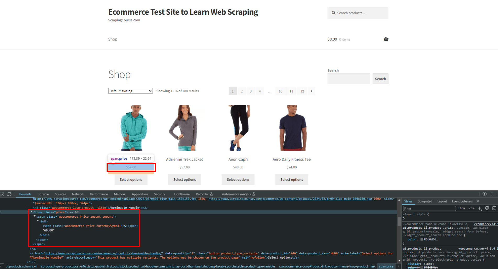Open the Application tab
This screenshot has height=269, width=498.
(x=140, y=194)
